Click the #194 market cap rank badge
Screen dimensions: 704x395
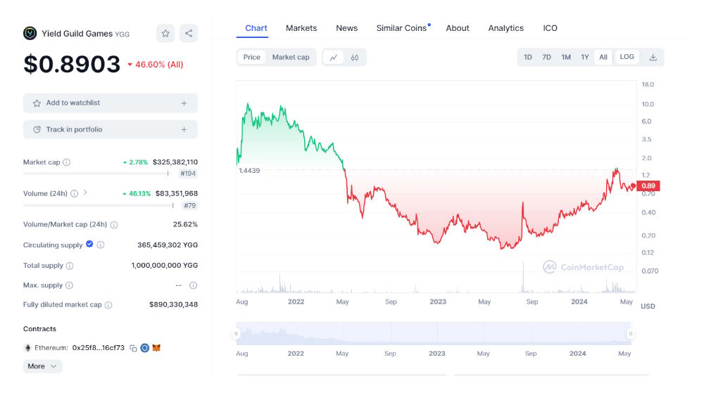(188, 174)
